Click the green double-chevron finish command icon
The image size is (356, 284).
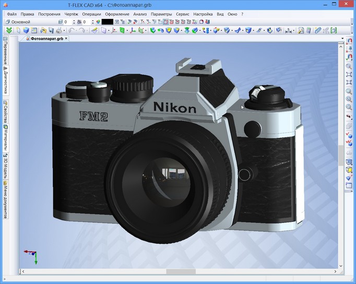click(9, 30)
